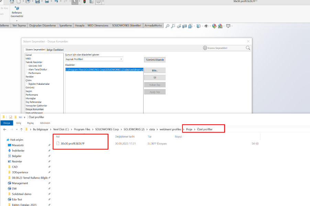This screenshot has width=310, height=206.
Task: Expand Explorer quick access toolbar dropdown
Action: [x=24, y=117]
